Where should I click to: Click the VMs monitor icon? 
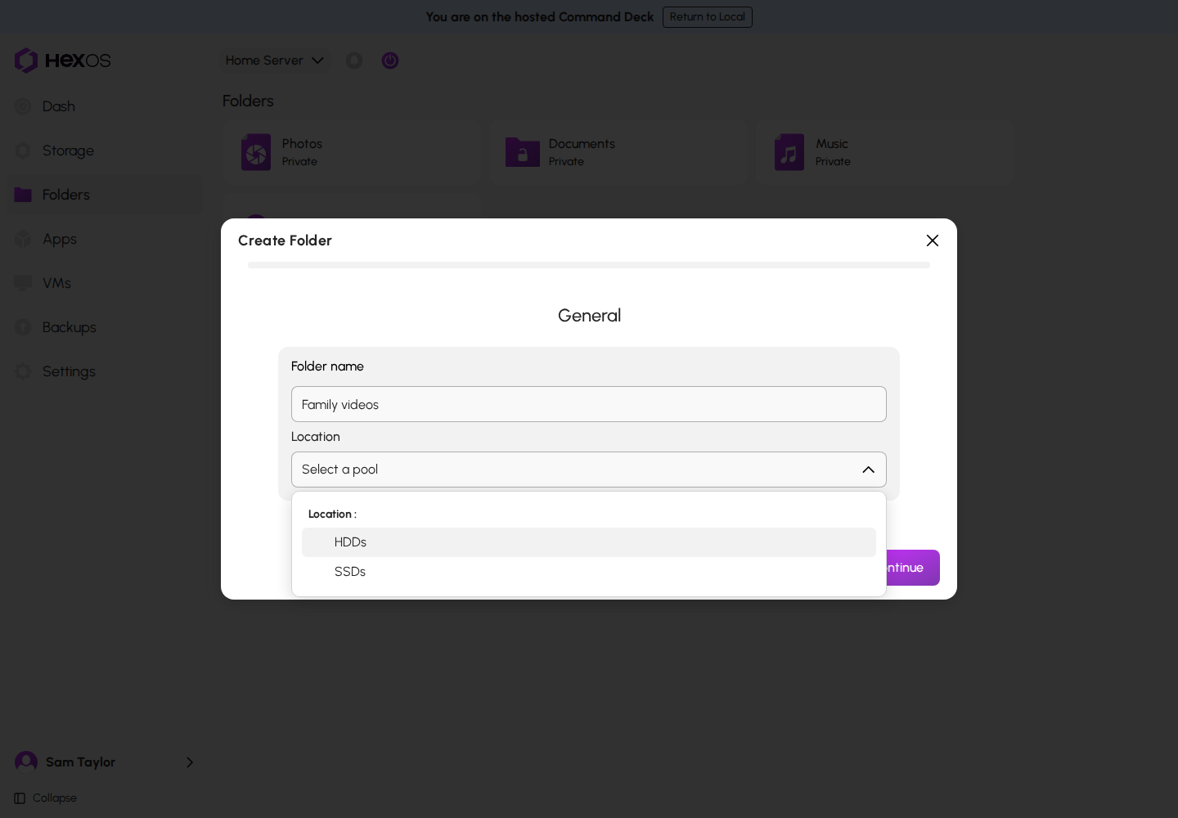23,283
